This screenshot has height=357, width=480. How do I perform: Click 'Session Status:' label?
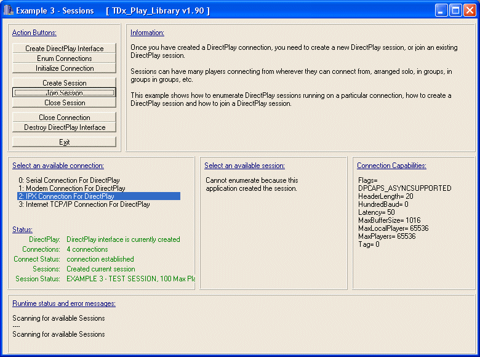(x=38, y=278)
